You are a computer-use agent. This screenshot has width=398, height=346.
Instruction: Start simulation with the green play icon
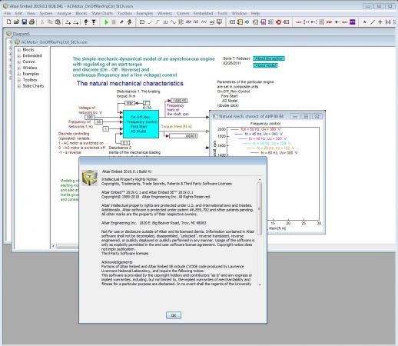click(106, 22)
